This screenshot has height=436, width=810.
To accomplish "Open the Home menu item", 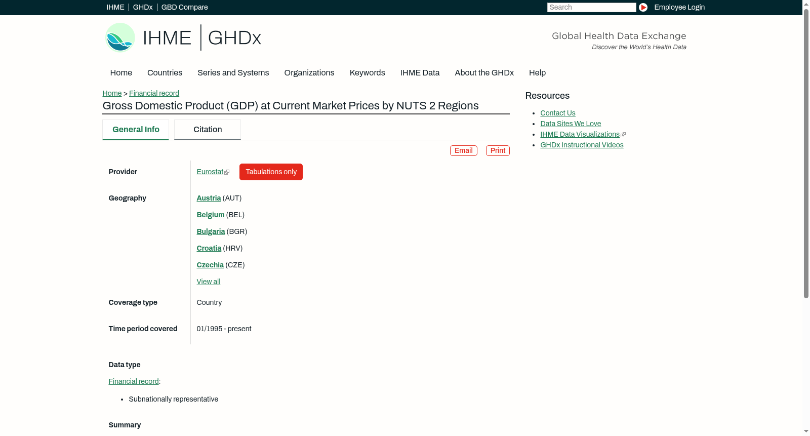I will [121, 72].
